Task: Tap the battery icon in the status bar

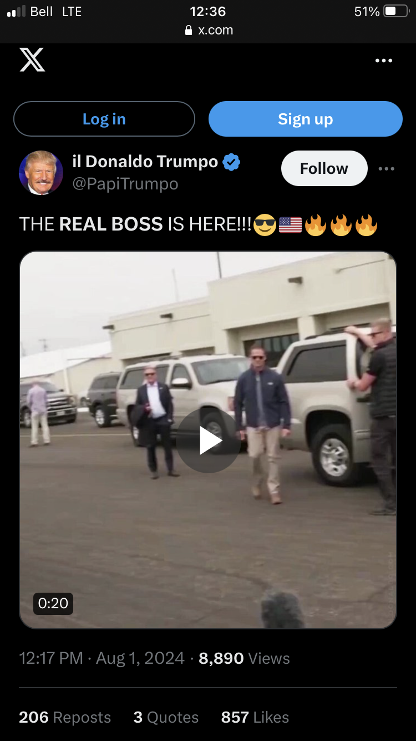Action: pyautogui.click(x=396, y=11)
